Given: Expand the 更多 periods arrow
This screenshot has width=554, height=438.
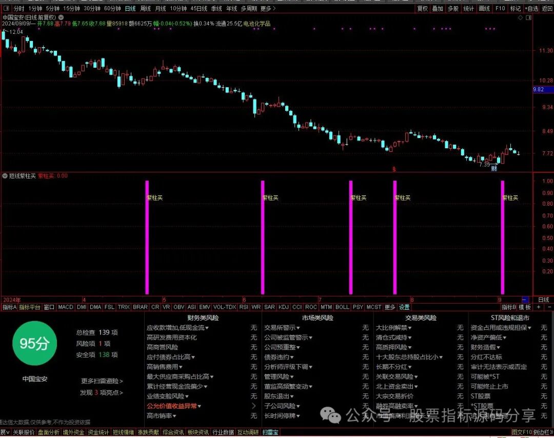Looking at the screenshot, I should coord(268,9).
